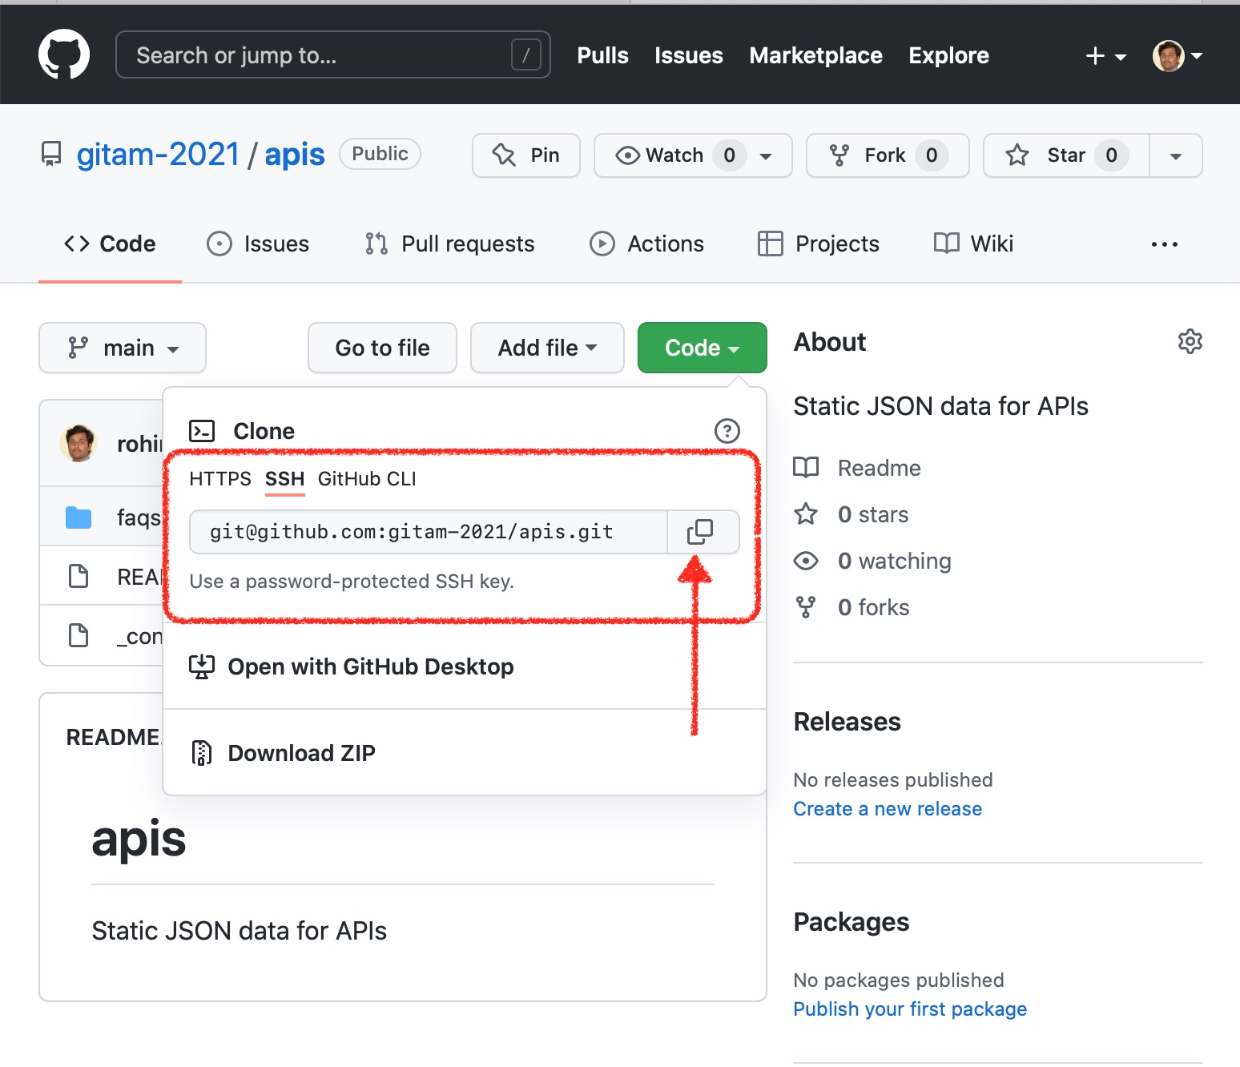Image resolution: width=1240 pixels, height=1067 pixels.
Task: Open Pulls in the top navigation
Action: click(602, 55)
